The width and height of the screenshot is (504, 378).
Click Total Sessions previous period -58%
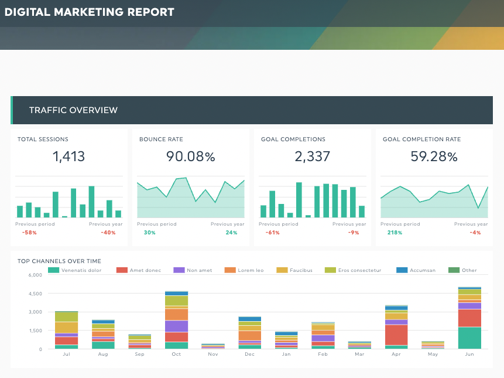click(x=29, y=233)
